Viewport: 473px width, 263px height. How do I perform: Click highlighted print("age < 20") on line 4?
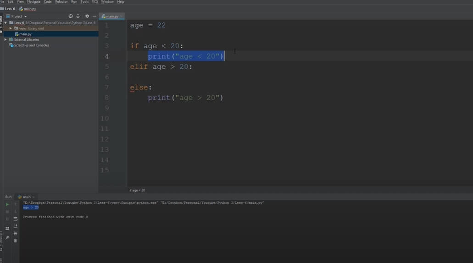coord(185,56)
